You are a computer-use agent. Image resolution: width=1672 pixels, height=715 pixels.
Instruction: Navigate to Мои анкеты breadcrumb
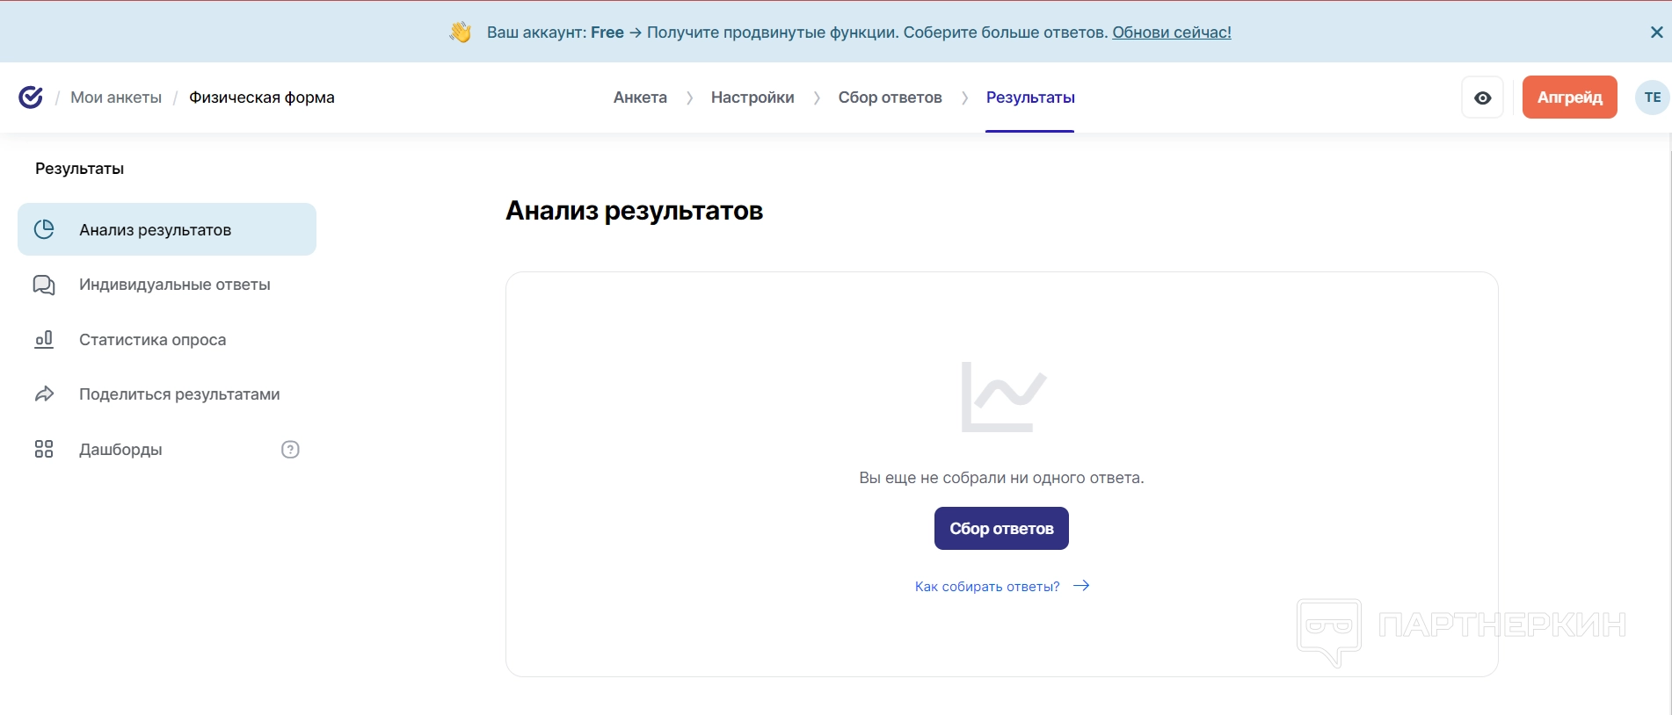(x=116, y=97)
